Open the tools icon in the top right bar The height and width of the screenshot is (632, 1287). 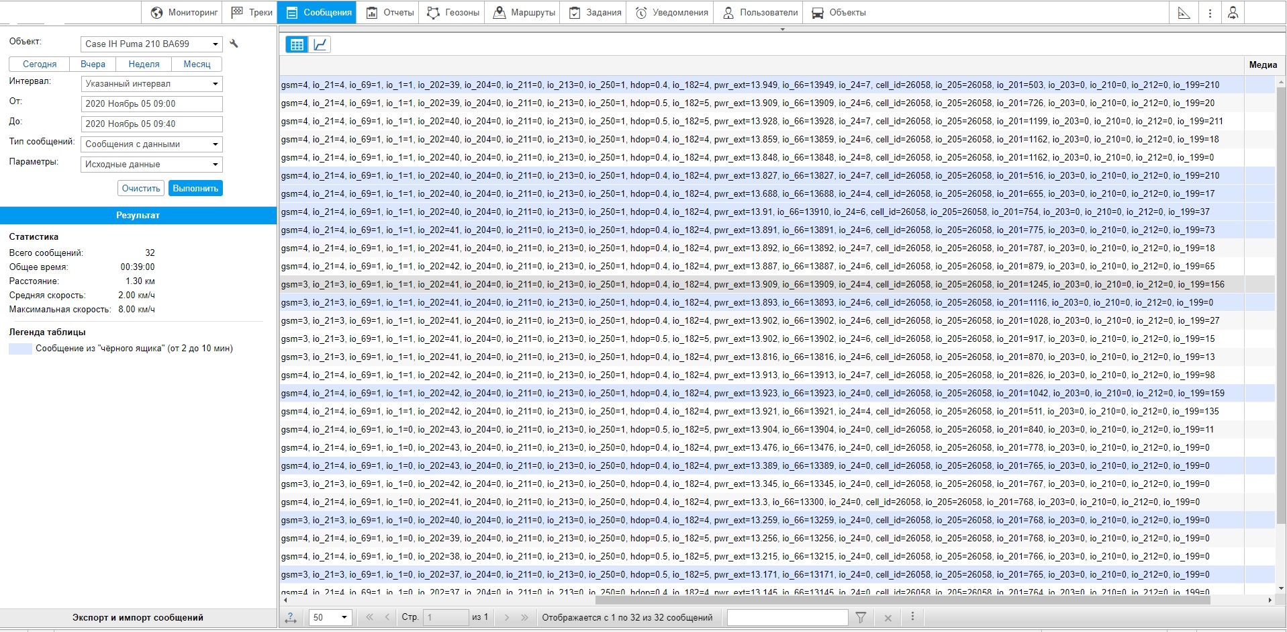click(x=1184, y=13)
